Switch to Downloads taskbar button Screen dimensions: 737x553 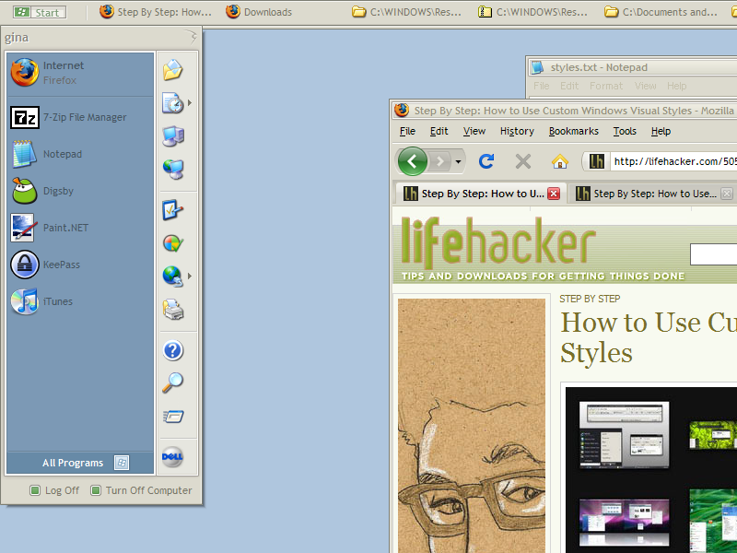pyautogui.click(x=259, y=12)
